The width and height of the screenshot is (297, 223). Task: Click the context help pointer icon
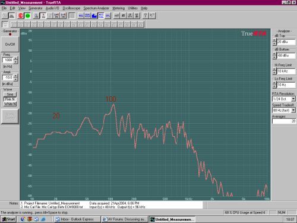pos(152,15)
